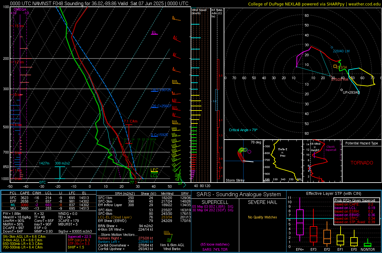Click the '30 May 04 20Z (SDF) SIG' match

tap(213, 210)
